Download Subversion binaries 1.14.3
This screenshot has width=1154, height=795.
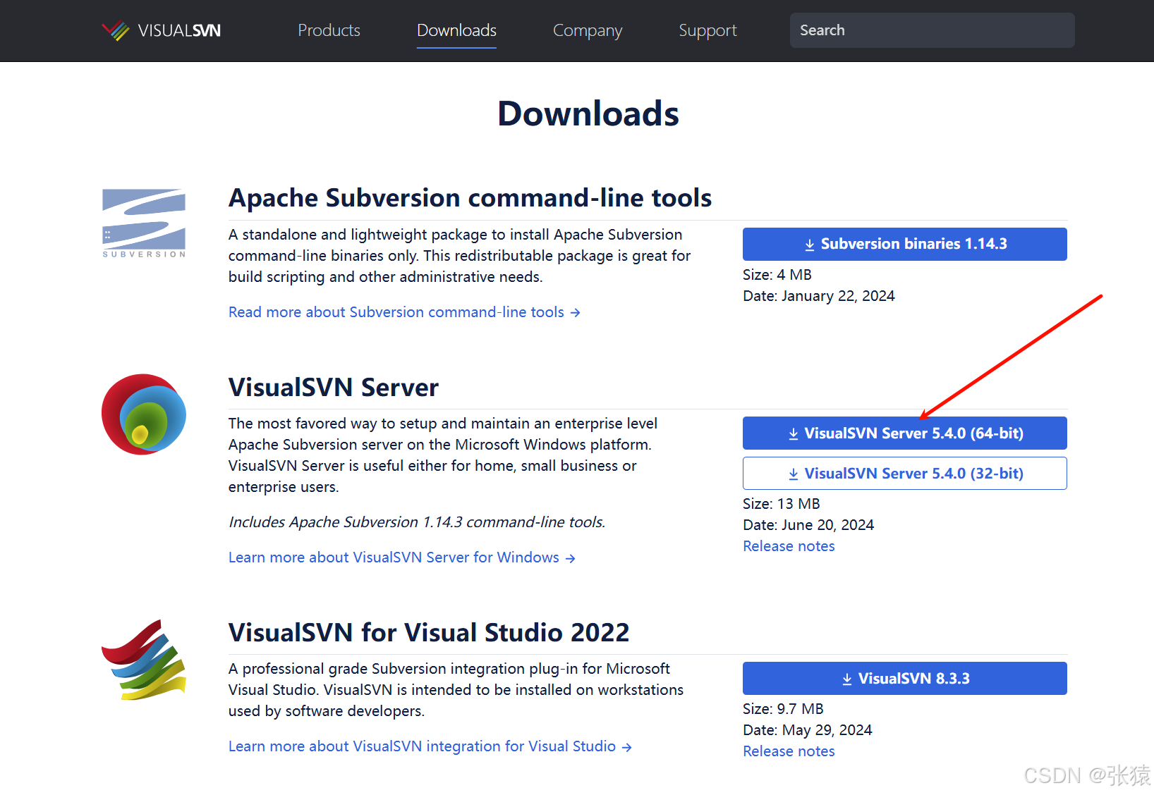(904, 244)
